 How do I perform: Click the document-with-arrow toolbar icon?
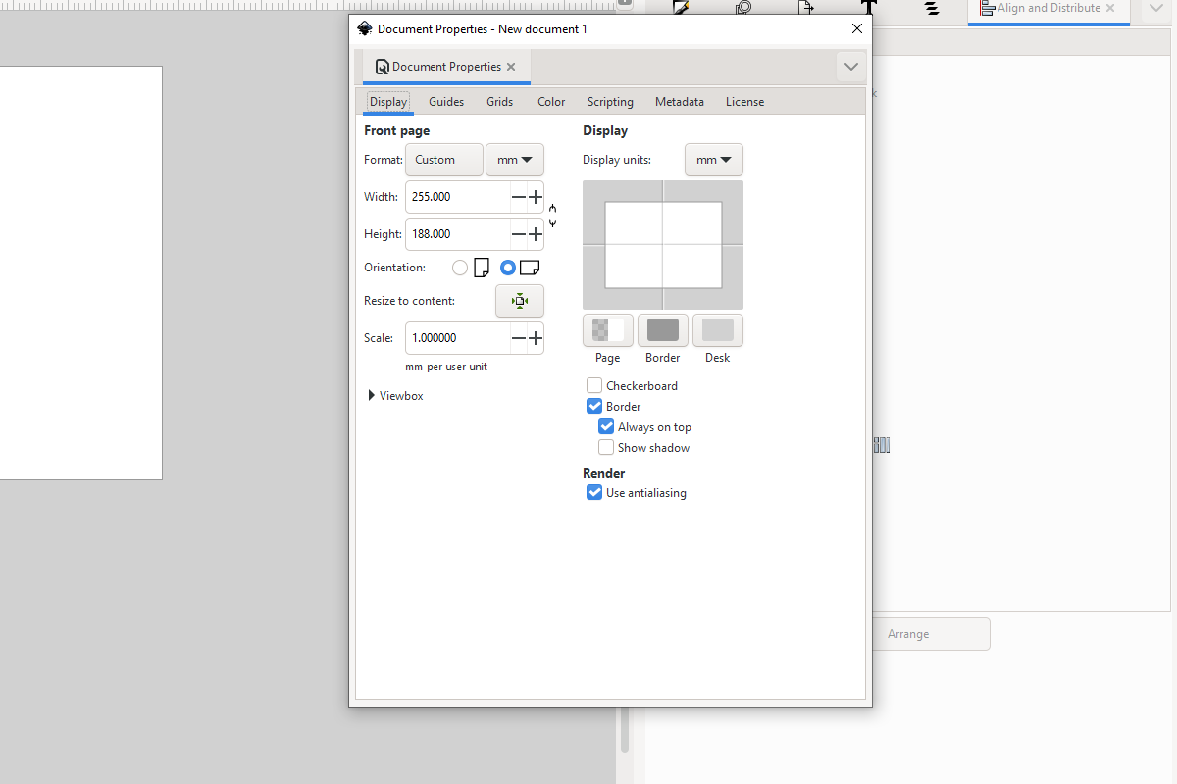(806, 8)
